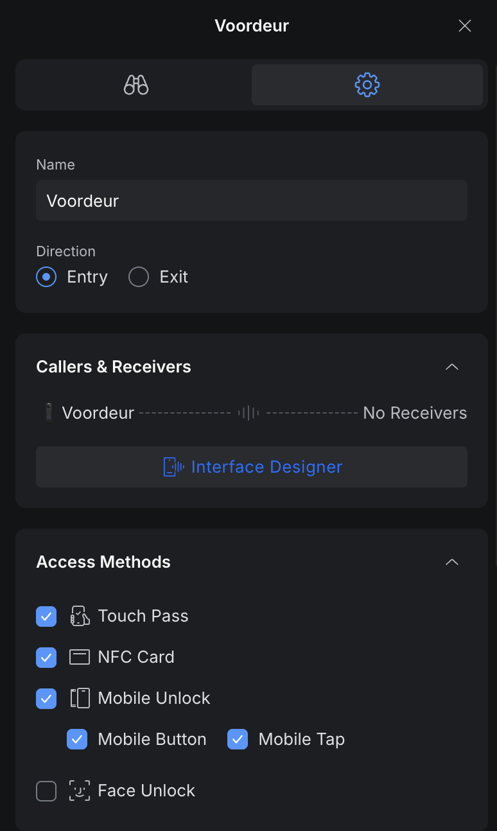
Task: Click the Face Unlock face-scan icon
Action: (80, 791)
